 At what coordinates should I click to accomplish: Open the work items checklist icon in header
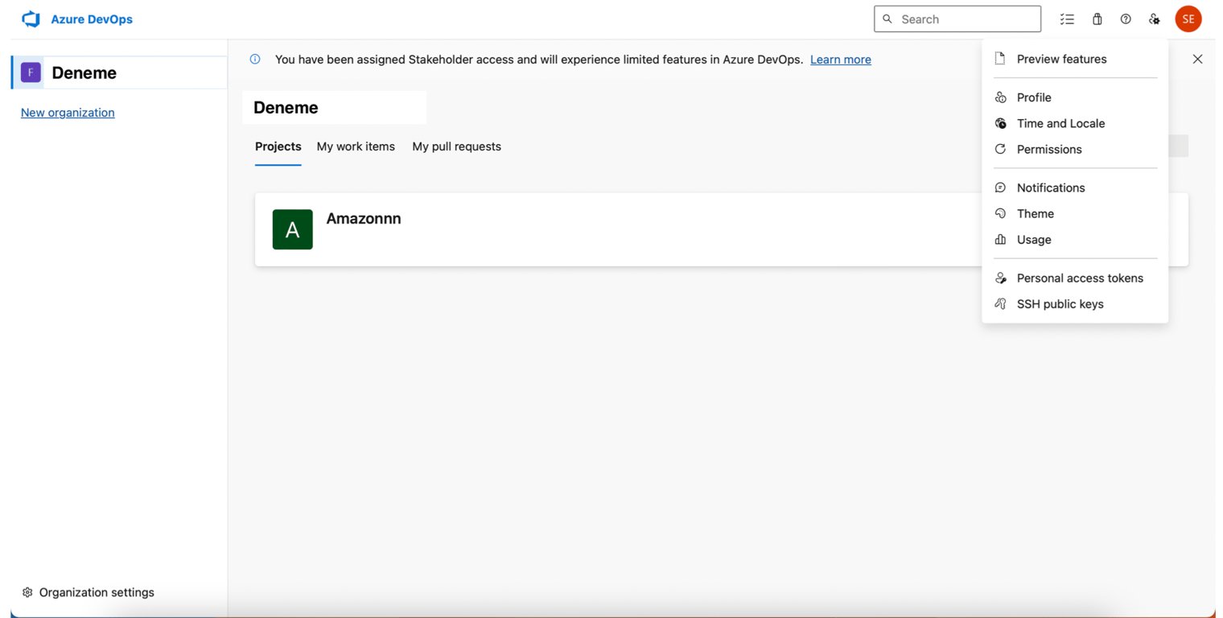(1067, 19)
